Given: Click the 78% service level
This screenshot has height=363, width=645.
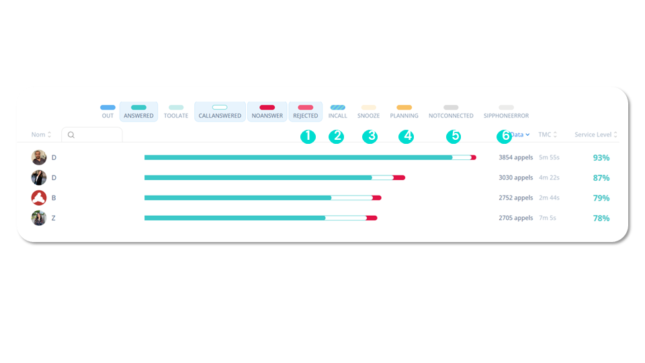Looking at the screenshot, I should point(601,218).
